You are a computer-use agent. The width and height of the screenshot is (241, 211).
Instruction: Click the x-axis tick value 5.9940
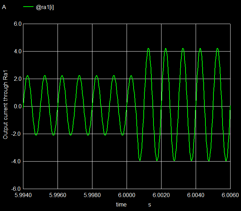pyautogui.click(x=23, y=195)
